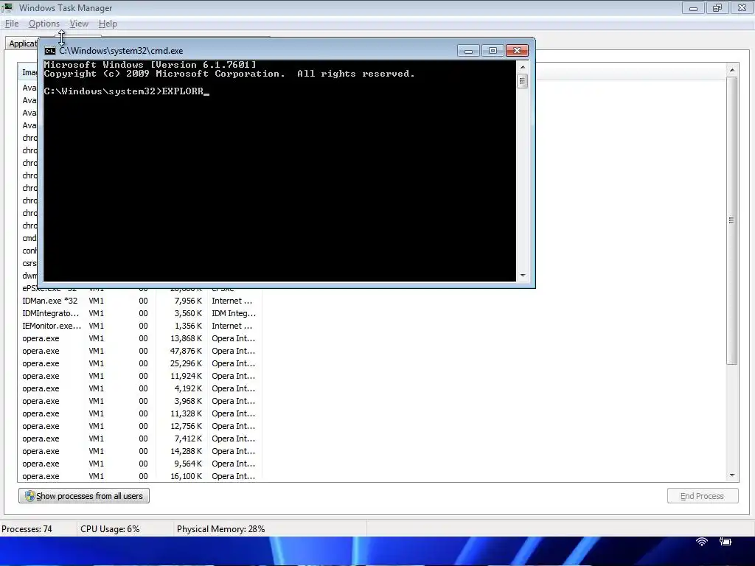The width and height of the screenshot is (755, 566).
Task: Click the Processes: 74 status entry
Action: [x=27, y=529]
